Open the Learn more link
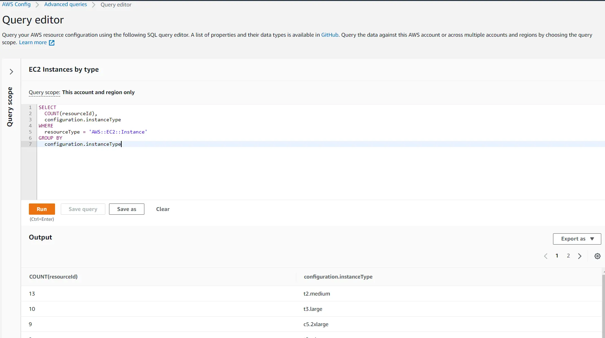The image size is (605, 338). [x=33, y=42]
